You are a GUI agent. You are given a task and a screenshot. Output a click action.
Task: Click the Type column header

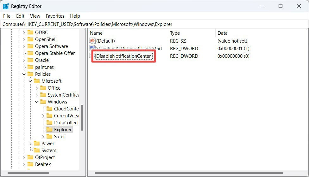192,33
